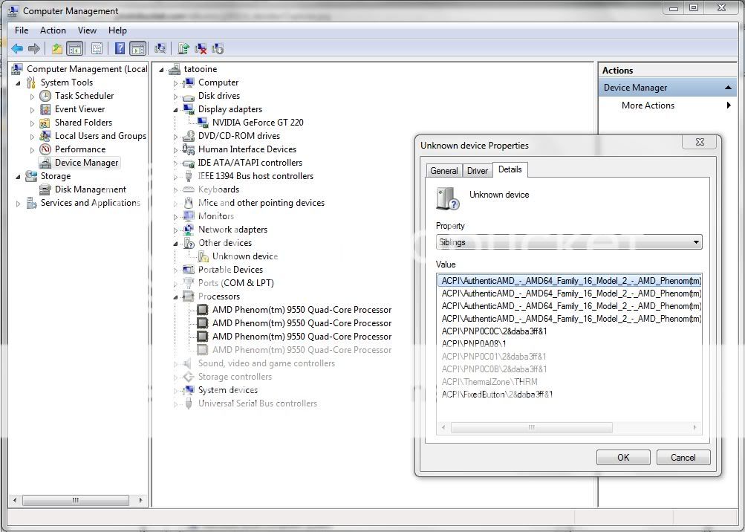Click the Up one level folder icon
The height and width of the screenshot is (532, 745).
coord(57,49)
